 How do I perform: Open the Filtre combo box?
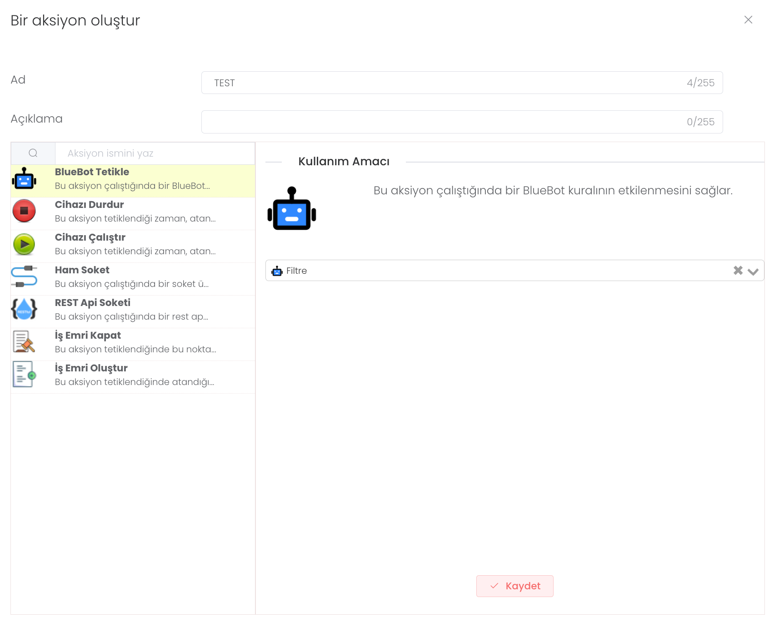click(500, 271)
